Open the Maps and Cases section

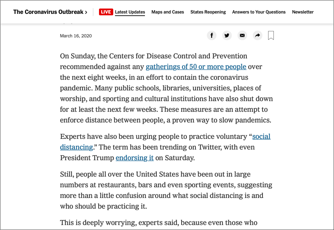click(x=168, y=12)
